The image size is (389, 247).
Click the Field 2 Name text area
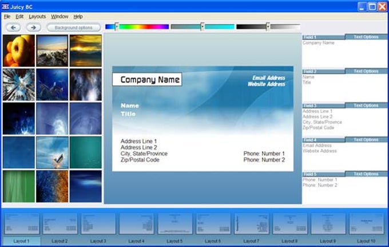click(x=344, y=88)
